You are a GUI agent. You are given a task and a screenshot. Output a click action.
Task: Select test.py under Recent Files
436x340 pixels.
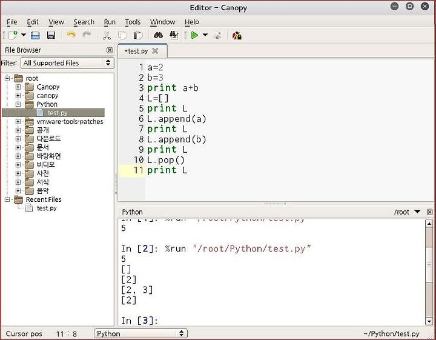[47, 208]
